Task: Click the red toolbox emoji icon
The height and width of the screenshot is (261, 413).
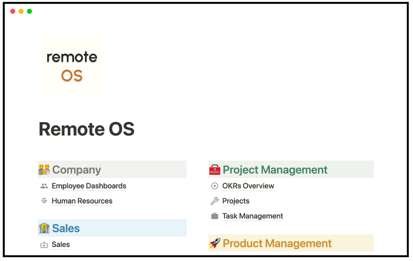Action: click(x=215, y=170)
